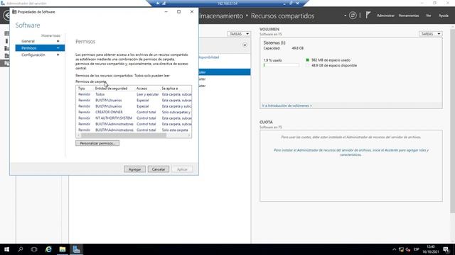Open Task View on the taskbar
The height and width of the screenshot is (255, 455).
click(34, 249)
